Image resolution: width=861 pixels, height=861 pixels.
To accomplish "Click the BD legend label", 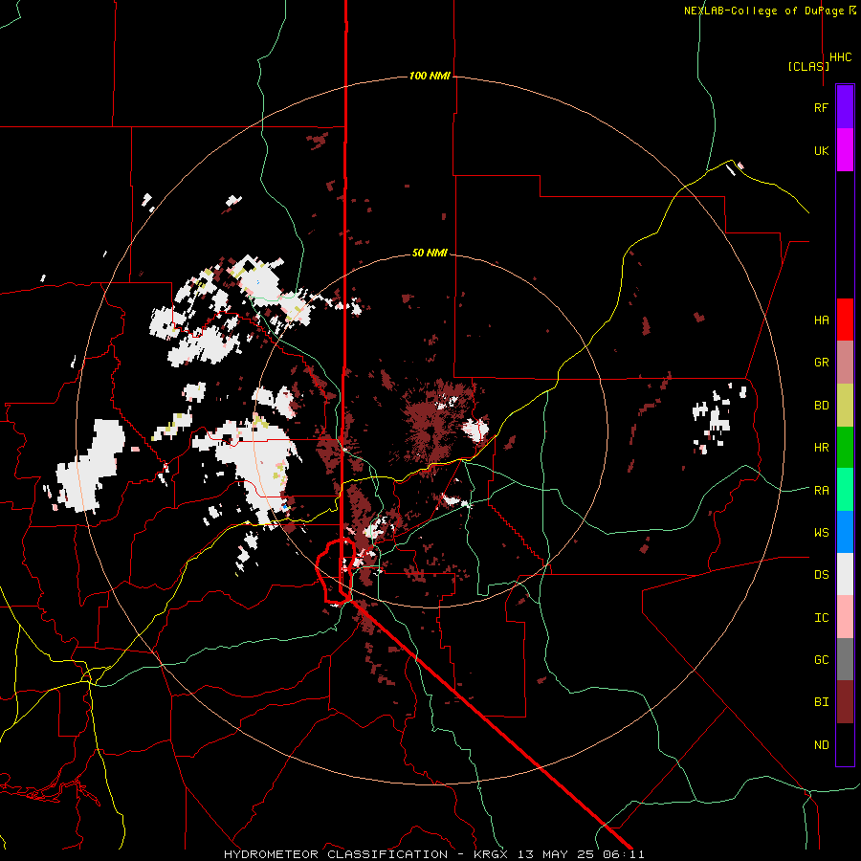I will [x=821, y=406].
